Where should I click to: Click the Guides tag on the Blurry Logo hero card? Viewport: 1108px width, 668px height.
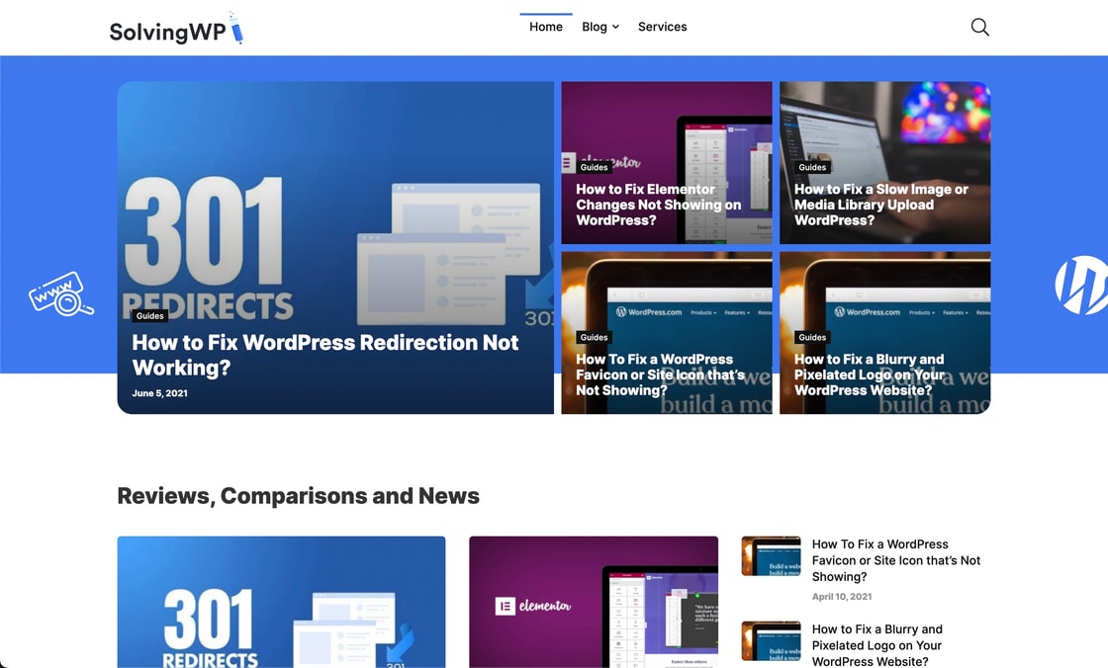[812, 338]
